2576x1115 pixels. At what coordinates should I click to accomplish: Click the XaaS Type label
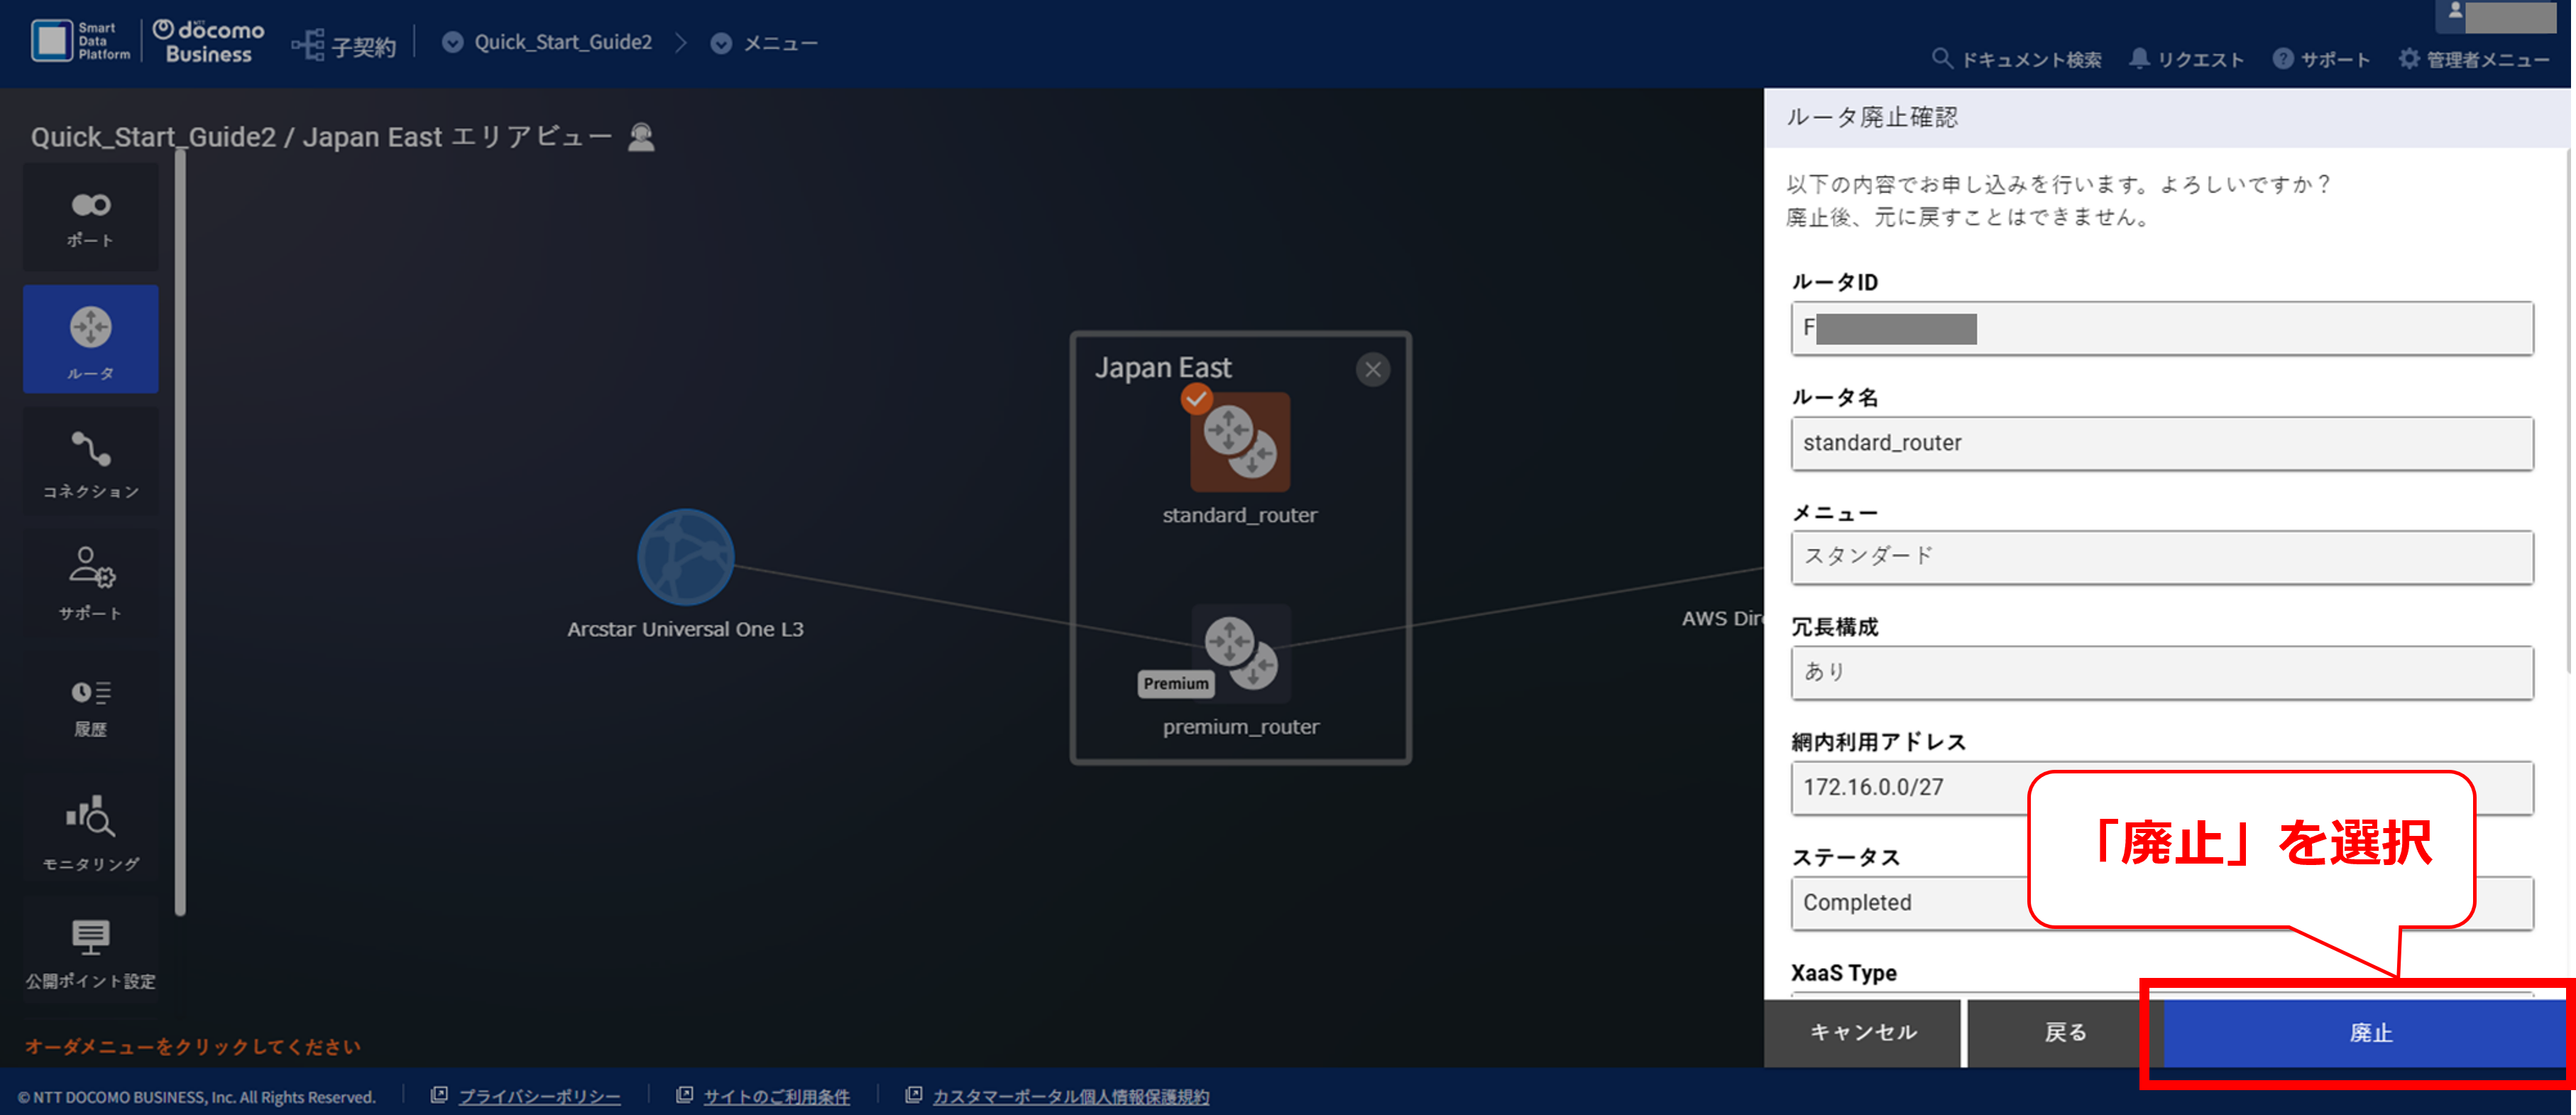coord(1843,973)
